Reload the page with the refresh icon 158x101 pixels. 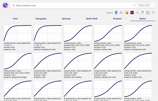coord(134,6)
